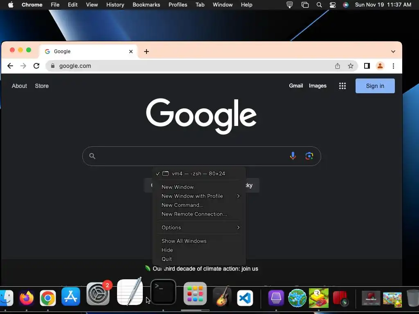419x314 pixels.
Task: Open TextEdit from the Dock
Action: (130, 292)
